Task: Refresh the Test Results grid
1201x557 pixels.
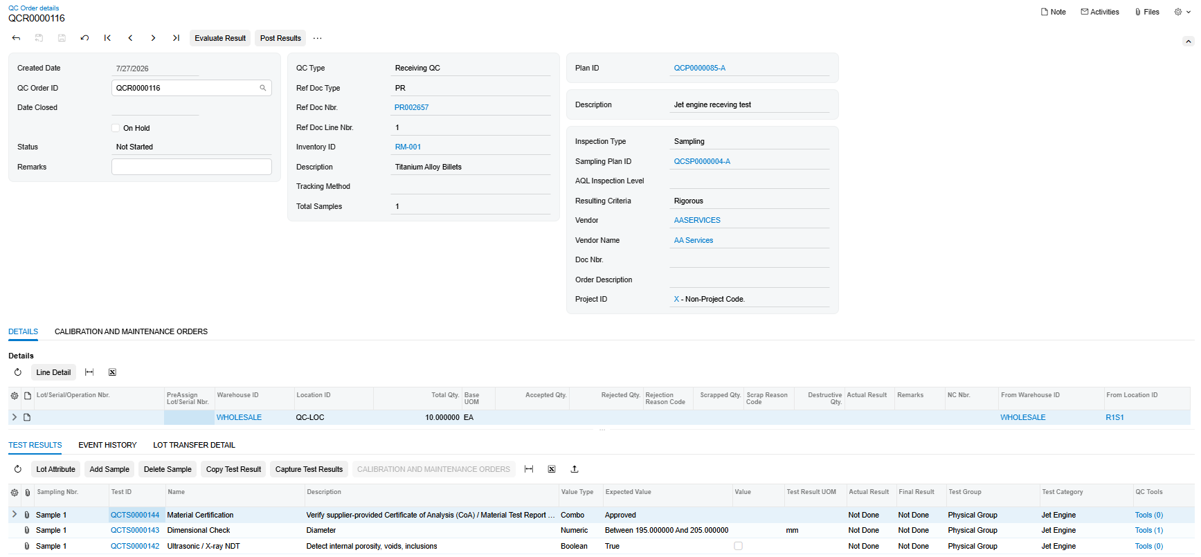Action: 18,469
